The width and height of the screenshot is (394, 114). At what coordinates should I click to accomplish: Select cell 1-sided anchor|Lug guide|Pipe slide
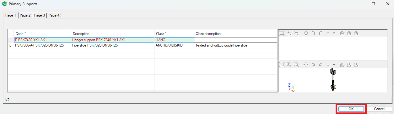(x=235, y=45)
